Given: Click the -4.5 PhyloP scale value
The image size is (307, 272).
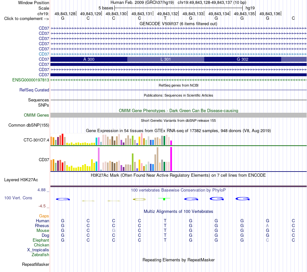Looking at the screenshot, I should click(x=42, y=206).
